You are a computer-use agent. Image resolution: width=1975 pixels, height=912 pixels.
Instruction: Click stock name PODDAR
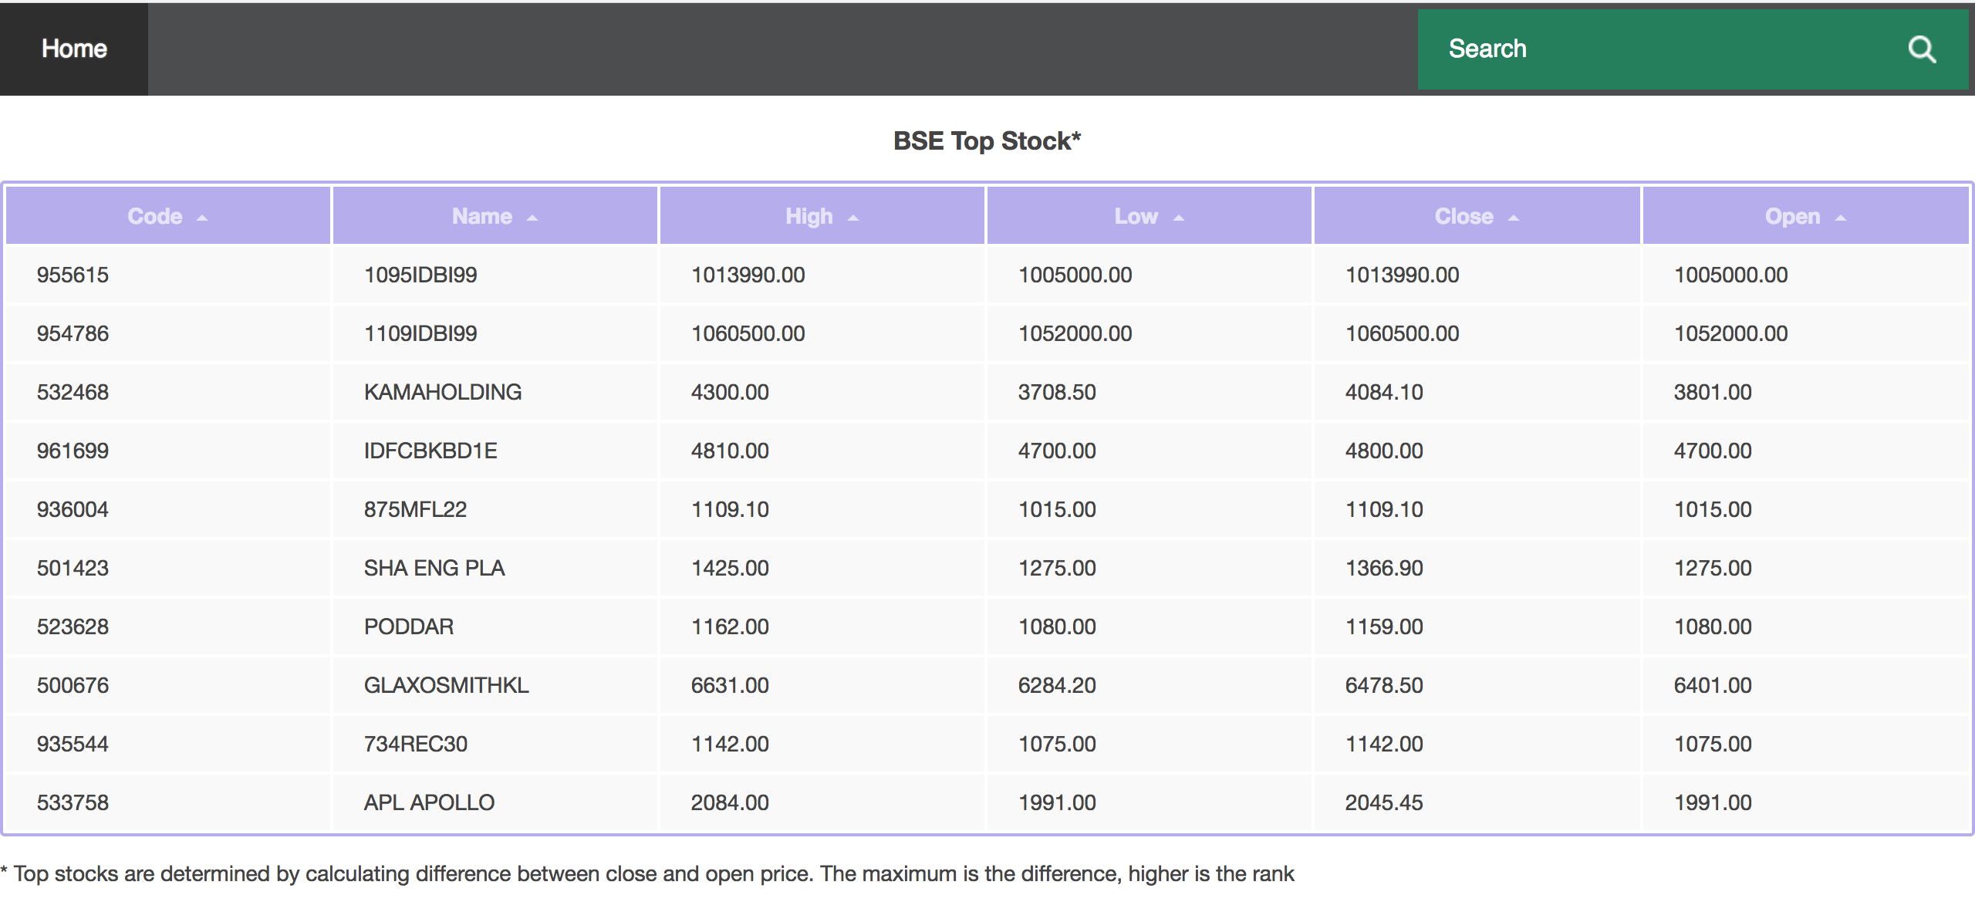(409, 627)
